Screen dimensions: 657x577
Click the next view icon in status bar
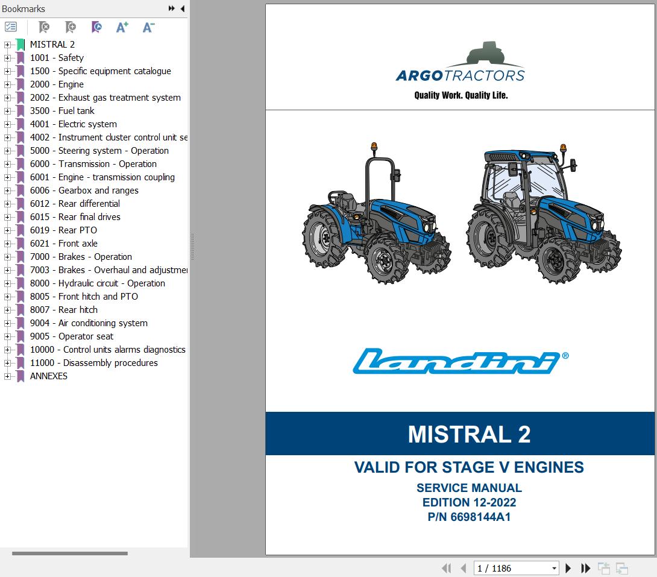(622, 568)
